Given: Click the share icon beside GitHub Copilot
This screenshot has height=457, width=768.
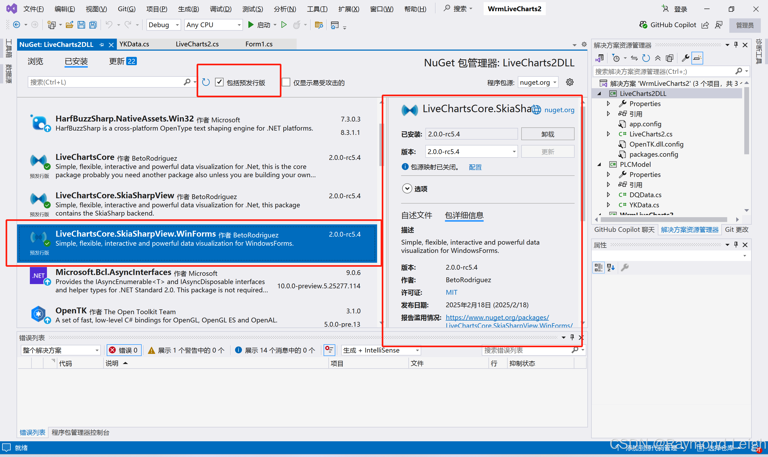Looking at the screenshot, I should (705, 25).
